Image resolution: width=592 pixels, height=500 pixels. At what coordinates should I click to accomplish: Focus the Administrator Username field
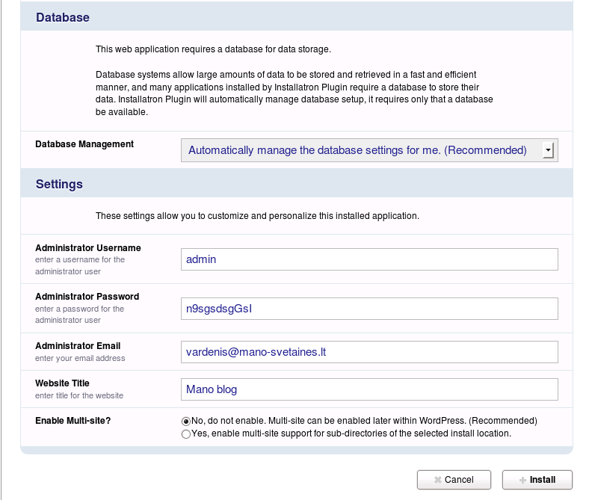[x=369, y=259]
